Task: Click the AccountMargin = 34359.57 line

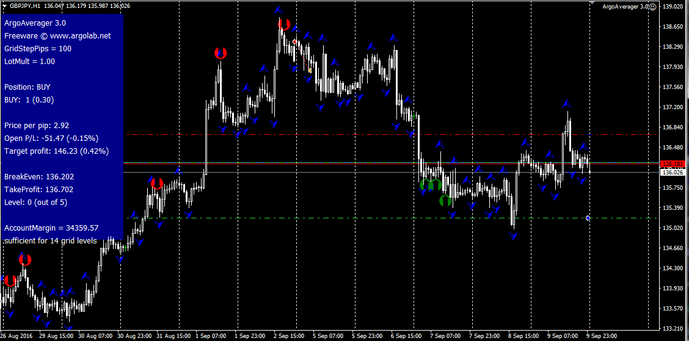Action: 51,228
